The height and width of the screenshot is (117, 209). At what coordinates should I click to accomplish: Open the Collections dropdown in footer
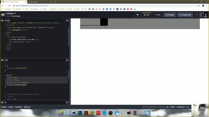(x=183, y=107)
